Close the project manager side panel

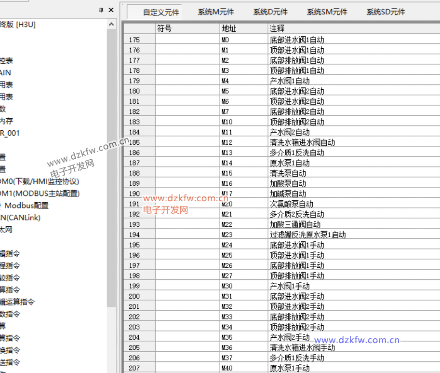pos(111,10)
